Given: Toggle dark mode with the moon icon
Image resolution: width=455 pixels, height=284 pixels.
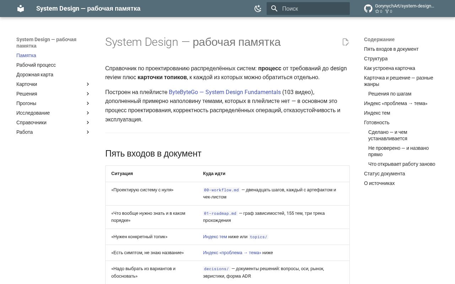Looking at the screenshot, I should coord(258,9).
